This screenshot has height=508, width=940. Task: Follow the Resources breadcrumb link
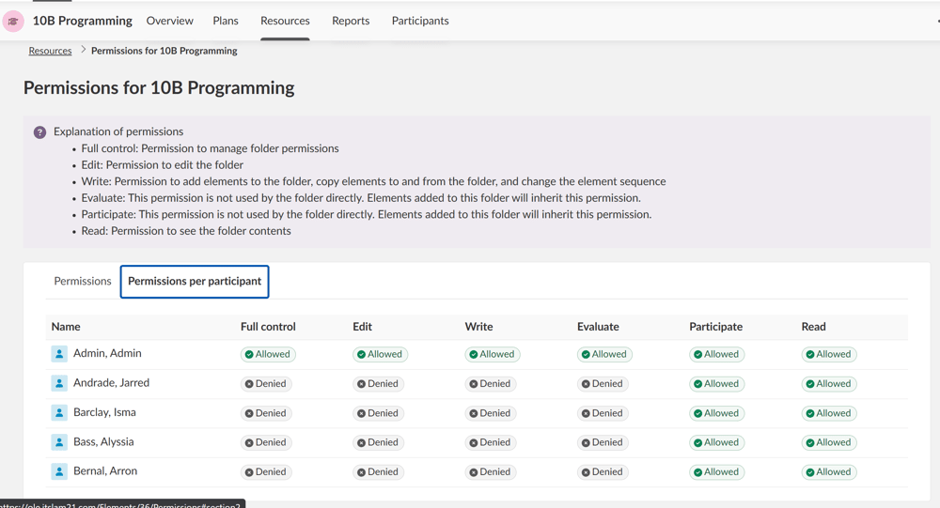(x=50, y=51)
